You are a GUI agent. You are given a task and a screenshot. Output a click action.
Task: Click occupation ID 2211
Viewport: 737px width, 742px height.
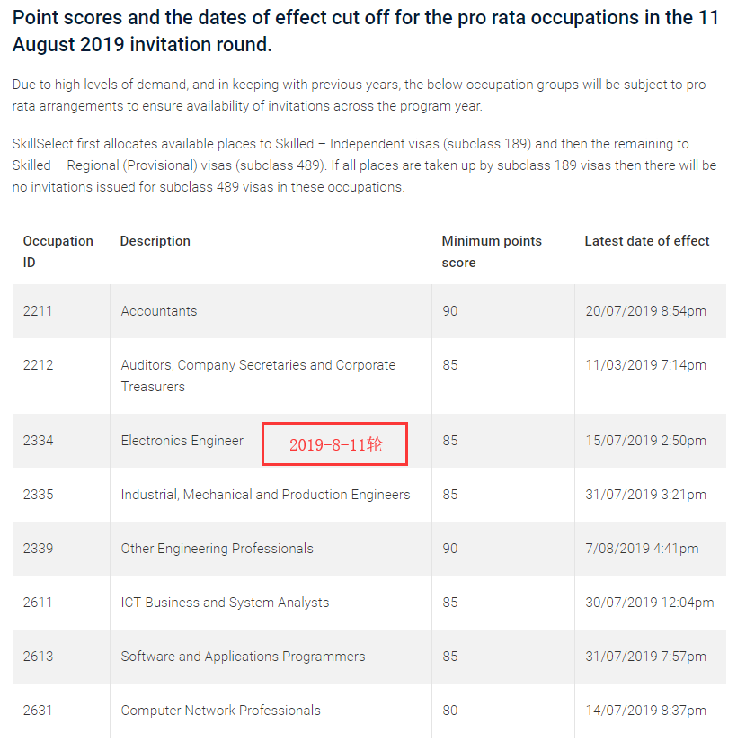38,311
